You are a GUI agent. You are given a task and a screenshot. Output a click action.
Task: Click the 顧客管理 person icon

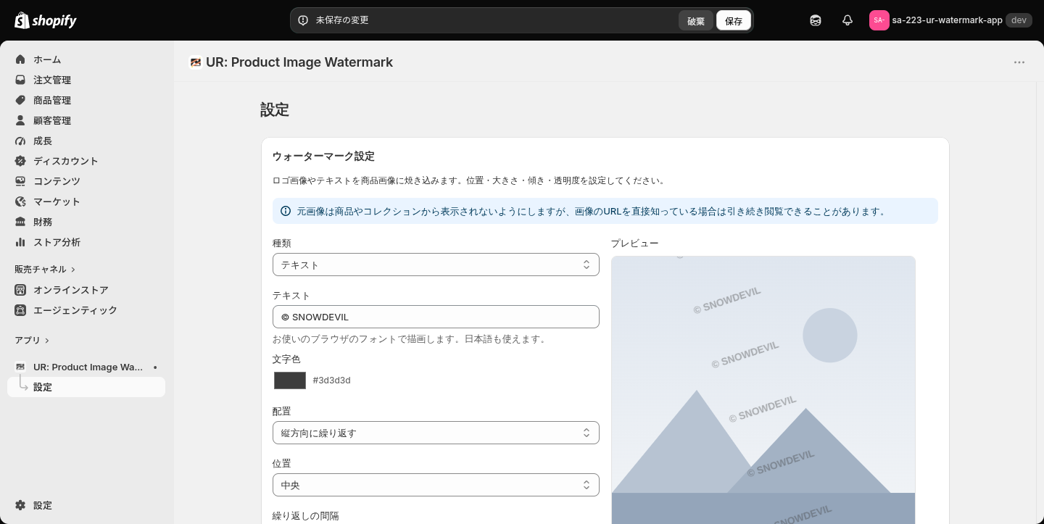[20, 120]
